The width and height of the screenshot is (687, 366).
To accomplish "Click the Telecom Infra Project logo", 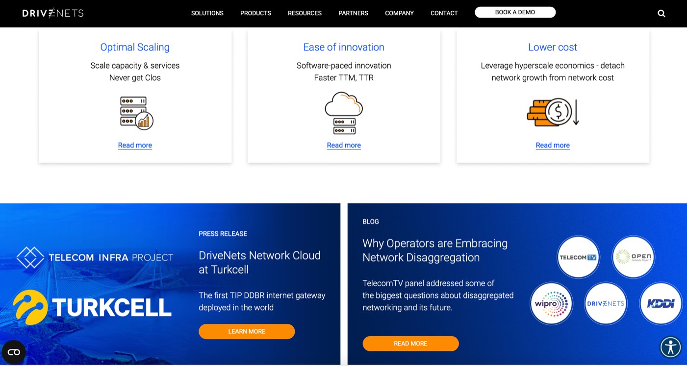I will click(95, 257).
